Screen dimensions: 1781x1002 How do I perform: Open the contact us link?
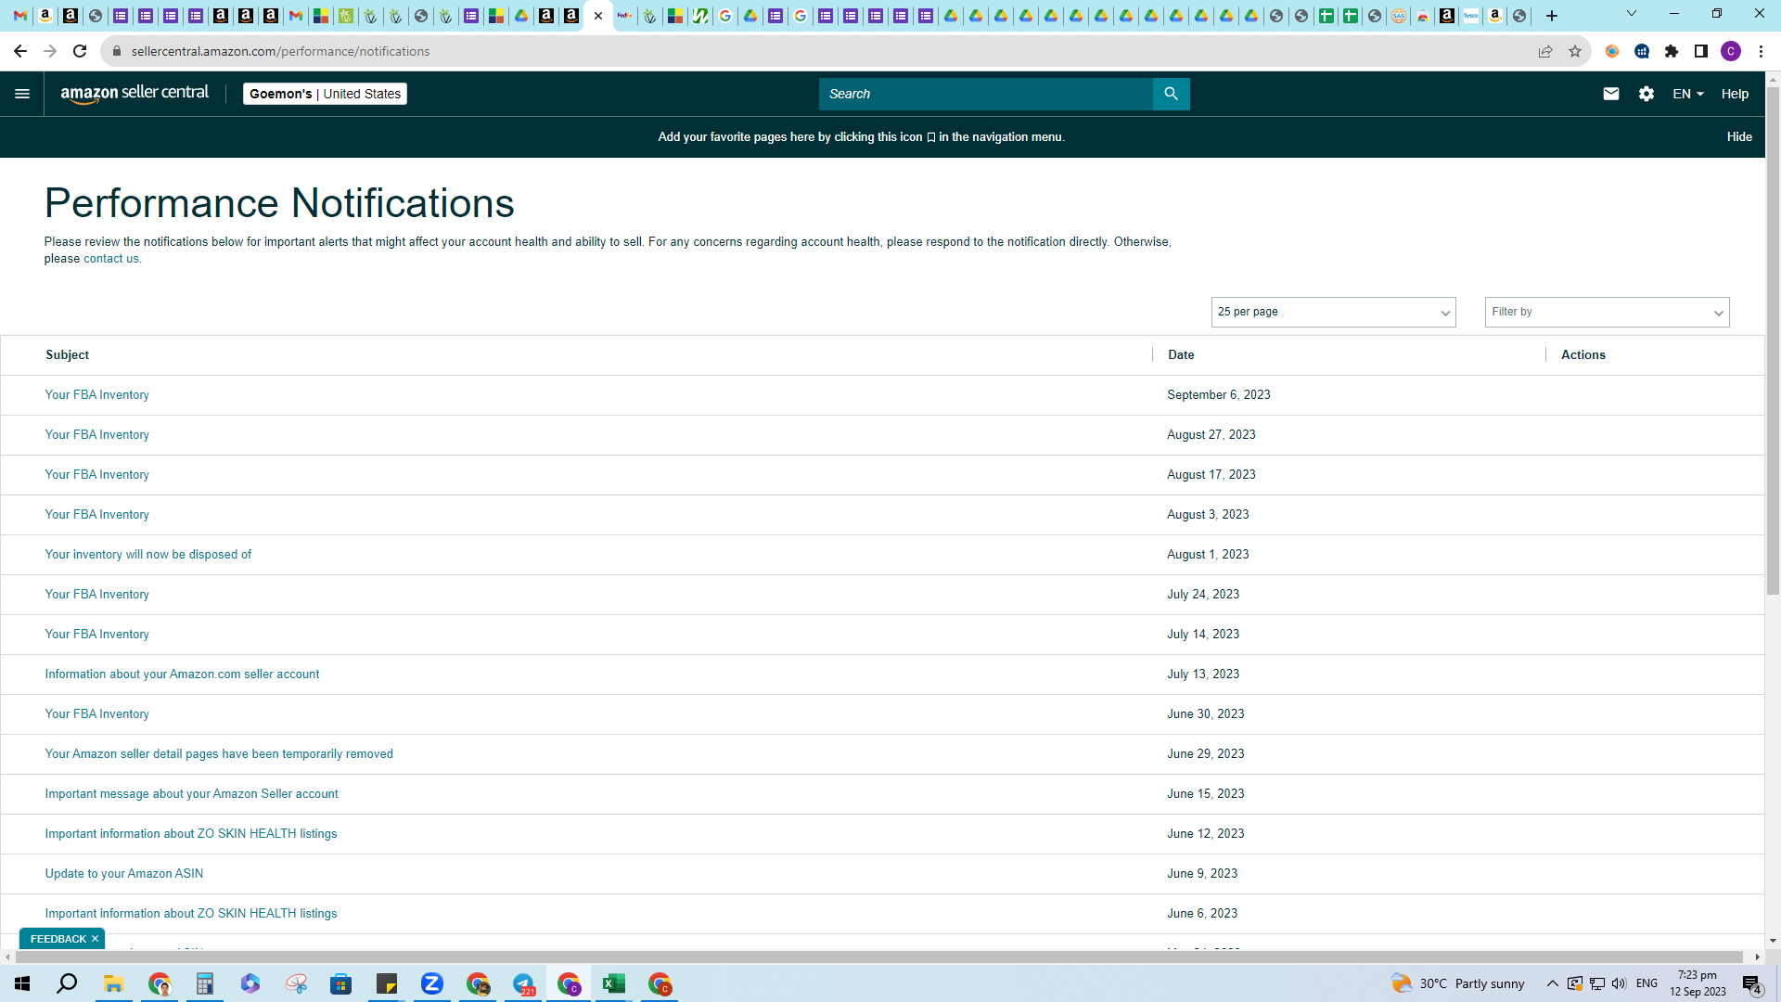tap(110, 259)
